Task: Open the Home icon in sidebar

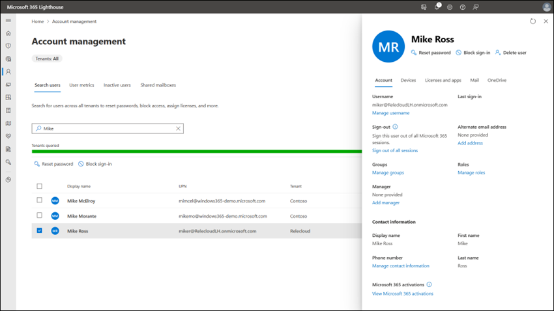Action: click(x=8, y=33)
